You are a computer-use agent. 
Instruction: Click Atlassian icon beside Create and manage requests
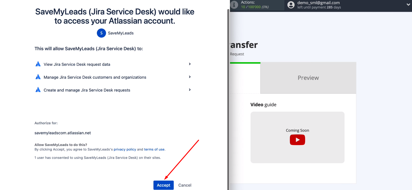click(x=38, y=90)
